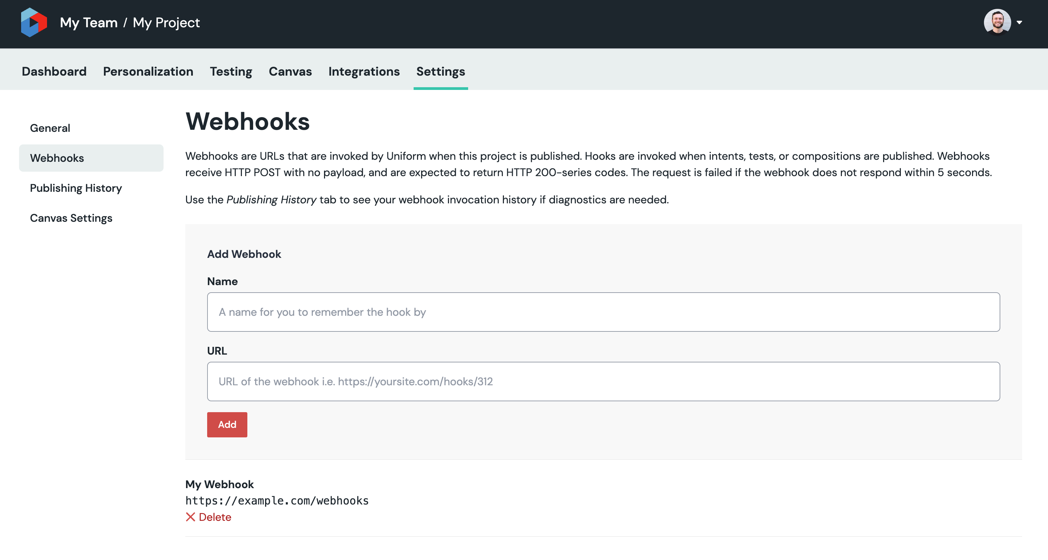Screen dimensions: 1048x560
Task: Switch to the Dashboard tab
Action: (x=54, y=71)
